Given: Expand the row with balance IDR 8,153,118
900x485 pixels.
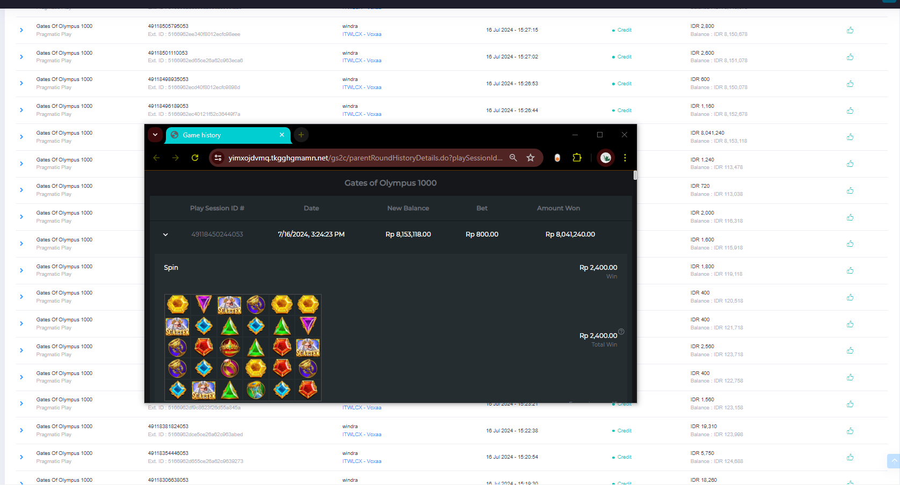Looking at the screenshot, I should tap(21, 137).
